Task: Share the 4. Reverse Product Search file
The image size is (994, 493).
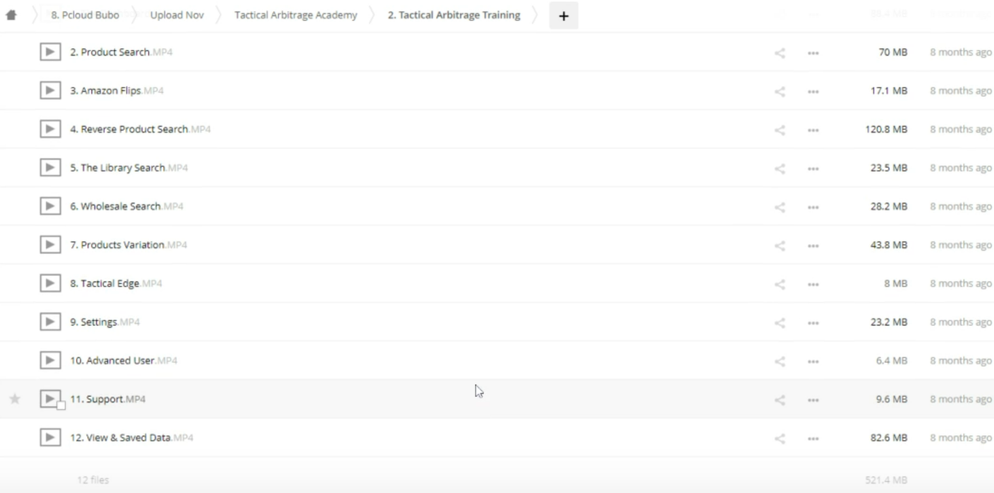Action: pos(780,130)
